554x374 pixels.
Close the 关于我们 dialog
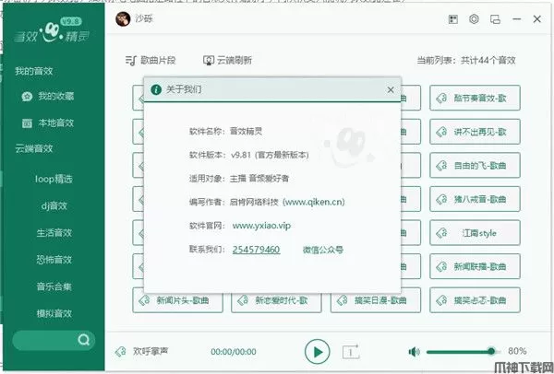[x=391, y=90]
